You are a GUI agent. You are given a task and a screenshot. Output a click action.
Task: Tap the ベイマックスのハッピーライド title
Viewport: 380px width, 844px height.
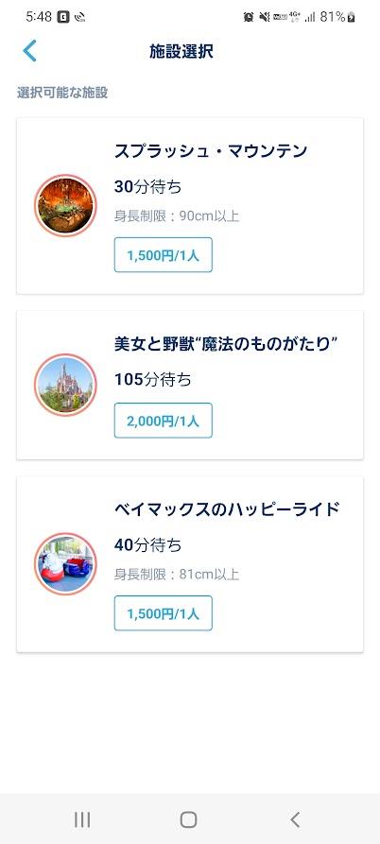point(227,508)
